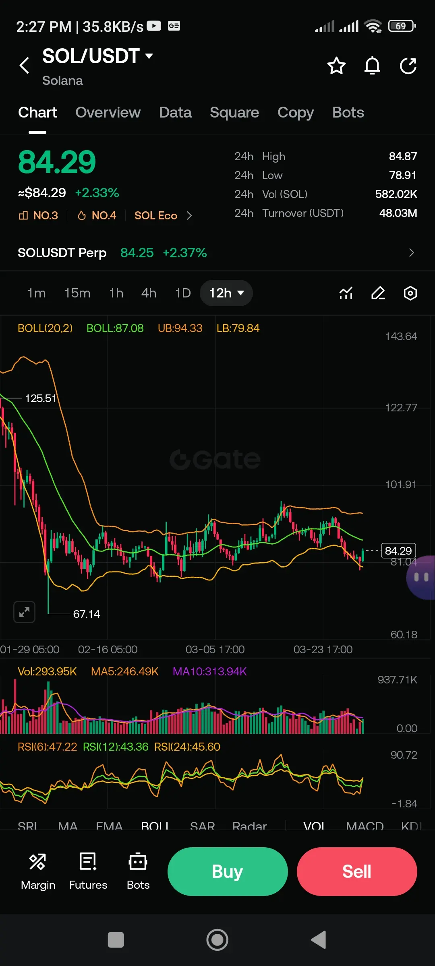Open the Copy tab
The height and width of the screenshot is (966, 435).
(x=296, y=113)
